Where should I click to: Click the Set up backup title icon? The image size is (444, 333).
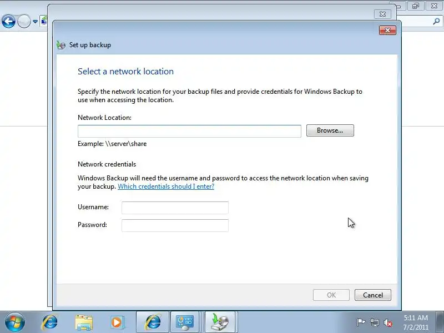[x=61, y=45]
